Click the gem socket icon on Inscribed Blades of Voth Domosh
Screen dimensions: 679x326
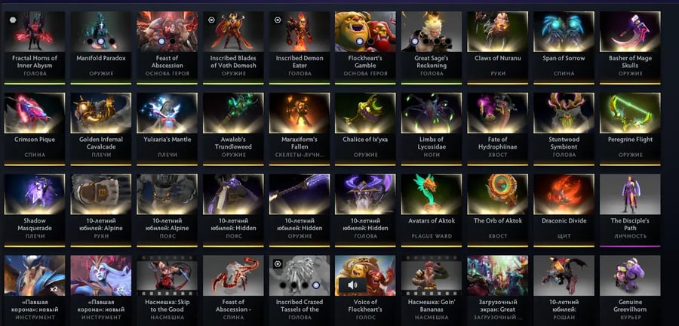pyautogui.click(x=211, y=20)
